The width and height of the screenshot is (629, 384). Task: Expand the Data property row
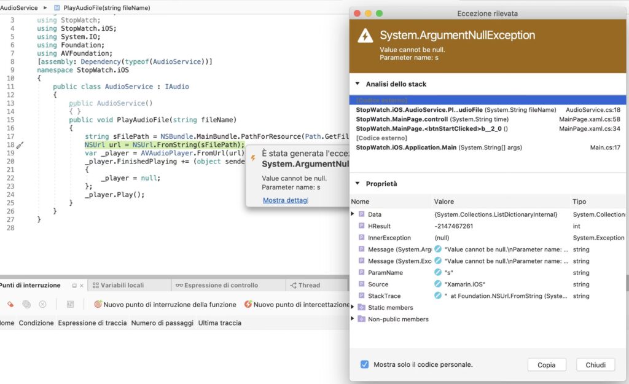click(x=353, y=214)
